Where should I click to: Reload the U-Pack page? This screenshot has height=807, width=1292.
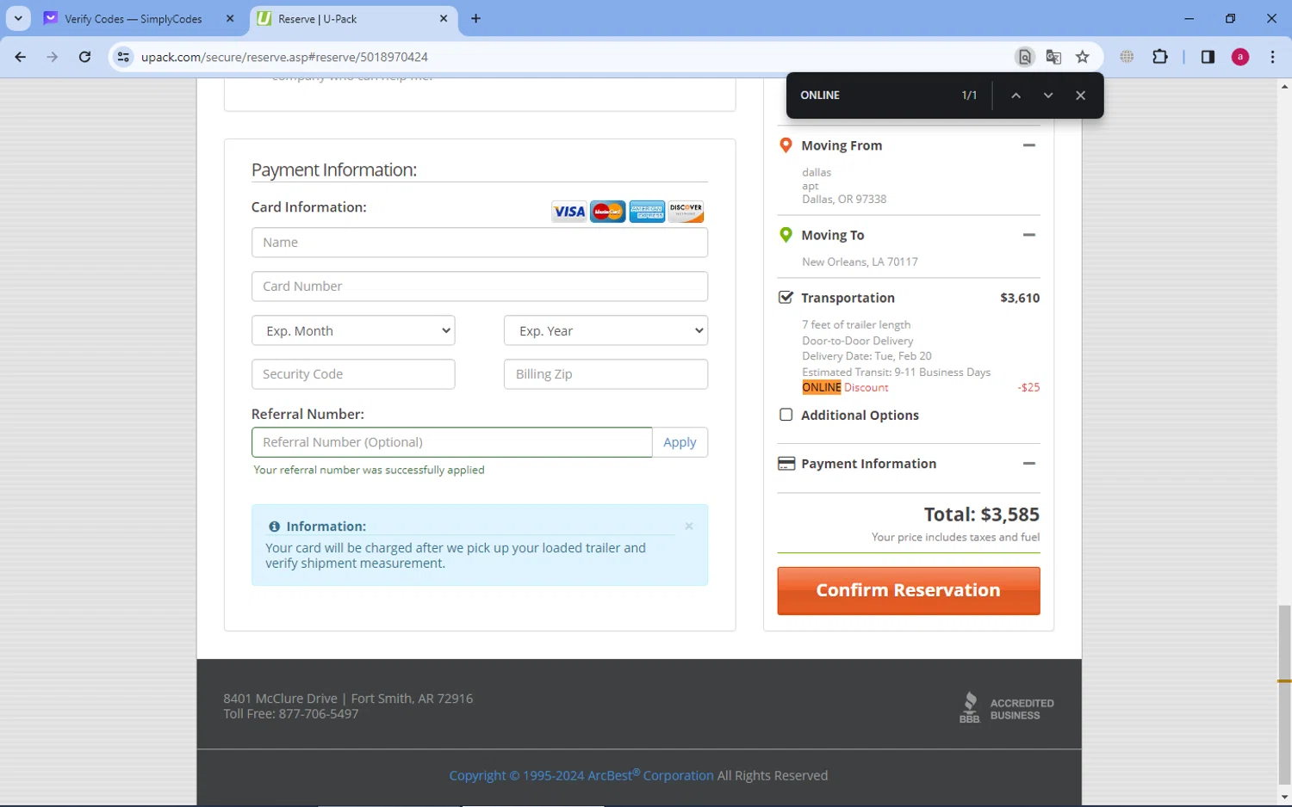(x=84, y=57)
